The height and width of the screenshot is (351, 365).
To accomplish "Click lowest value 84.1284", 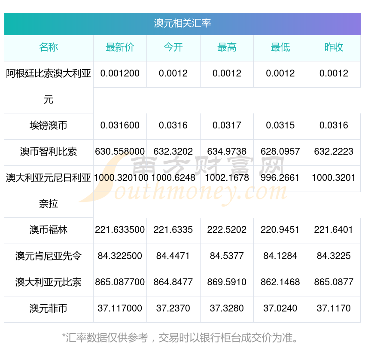I will 280,256.
